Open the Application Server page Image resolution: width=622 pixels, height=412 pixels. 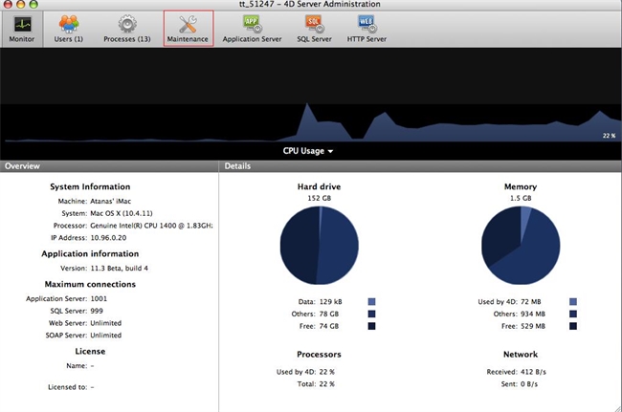252,28
